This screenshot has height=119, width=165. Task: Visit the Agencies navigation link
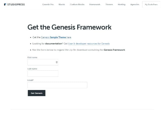[x=135, y=4]
